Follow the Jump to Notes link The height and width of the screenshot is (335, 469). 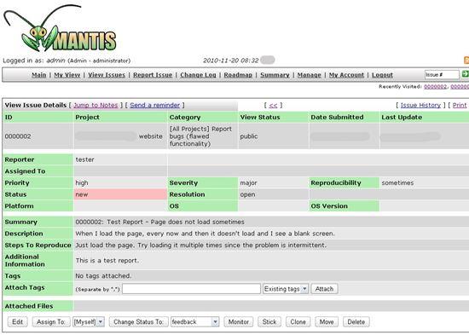[x=96, y=106]
